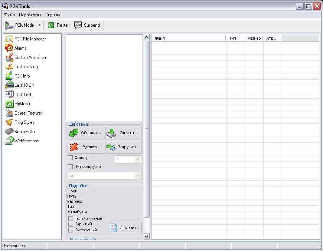Select the WebSessions label

pos(27,141)
